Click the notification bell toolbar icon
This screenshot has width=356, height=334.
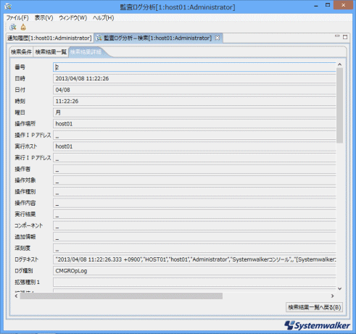(x=23, y=27)
